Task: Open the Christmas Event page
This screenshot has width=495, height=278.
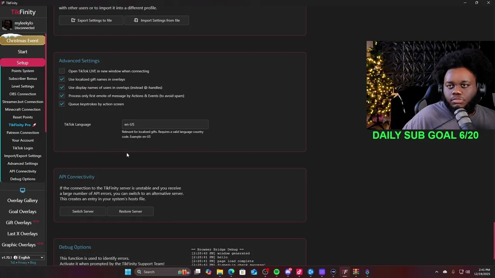Action: coord(22,41)
